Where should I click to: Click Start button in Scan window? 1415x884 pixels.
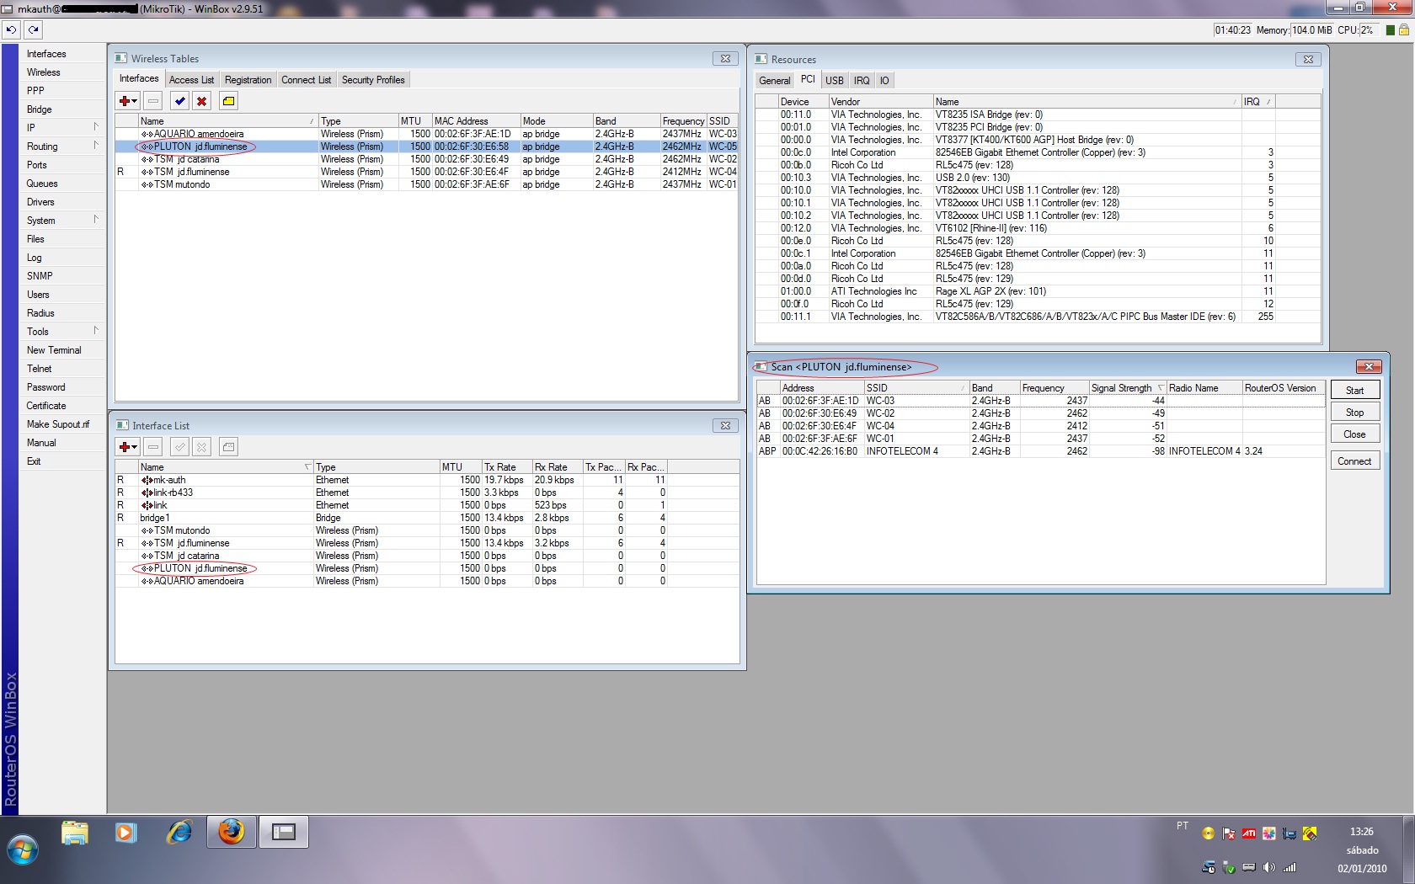pos(1354,391)
